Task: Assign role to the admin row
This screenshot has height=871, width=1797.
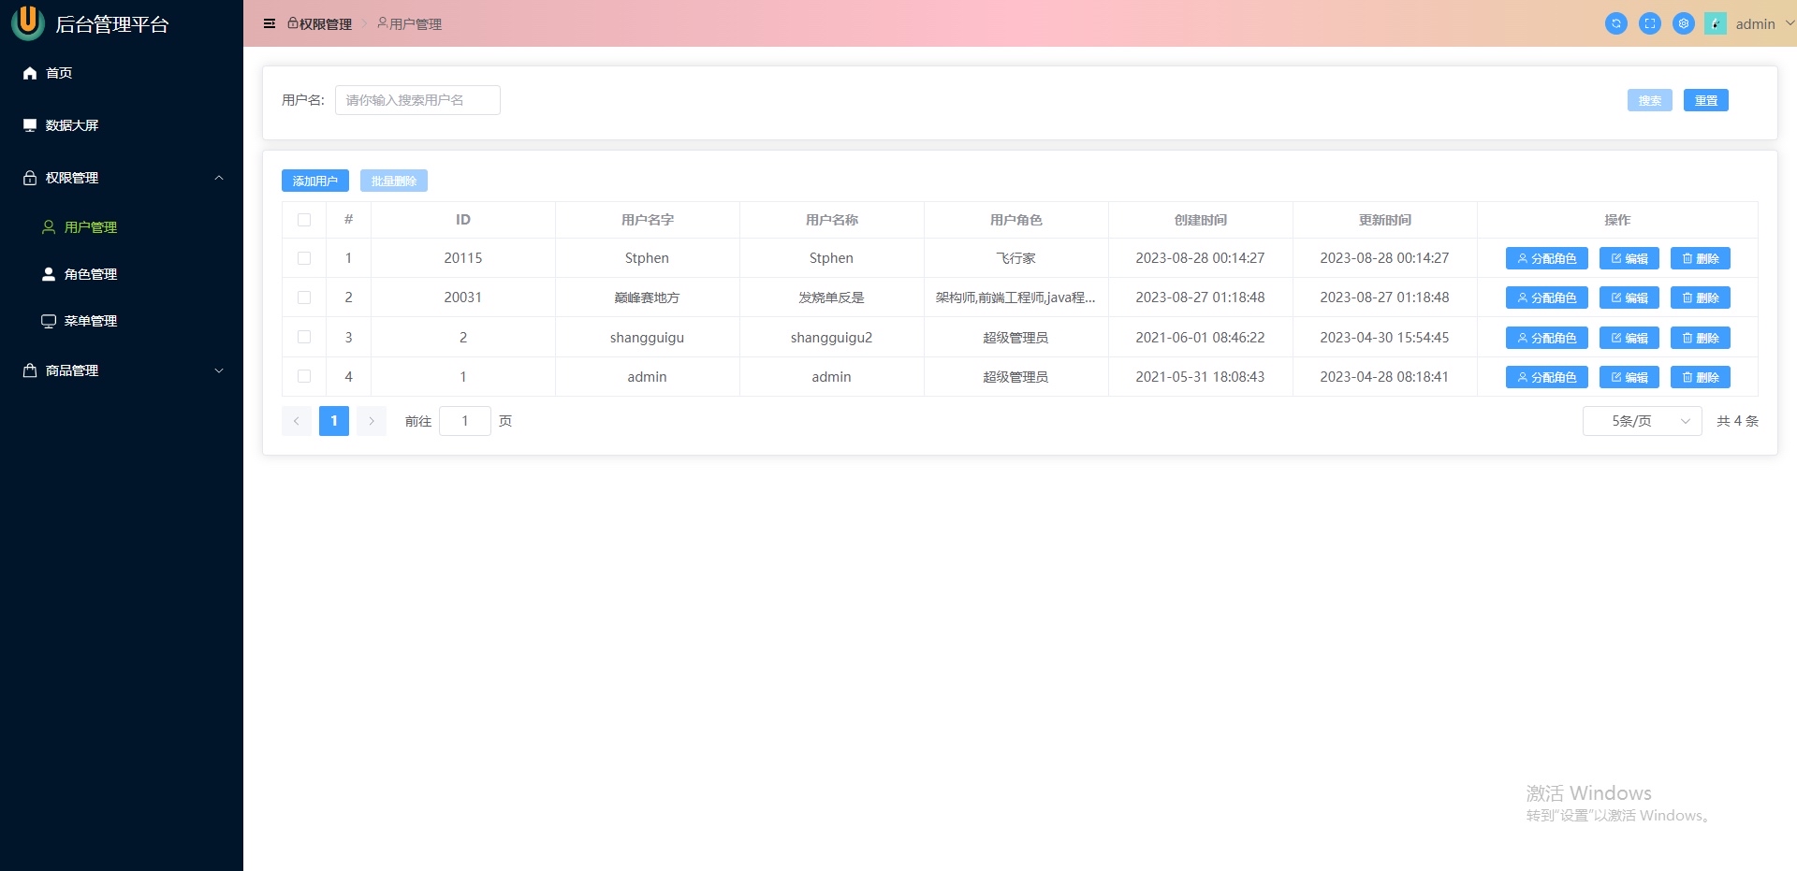Action: [1546, 377]
